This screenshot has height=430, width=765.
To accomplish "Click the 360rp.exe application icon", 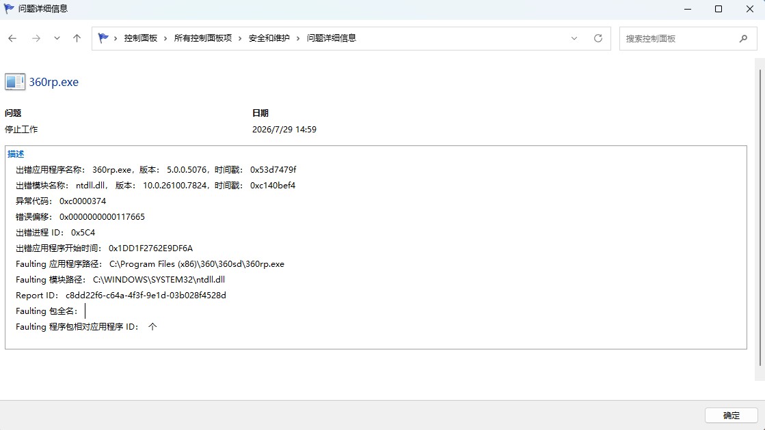I will [15, 82].
